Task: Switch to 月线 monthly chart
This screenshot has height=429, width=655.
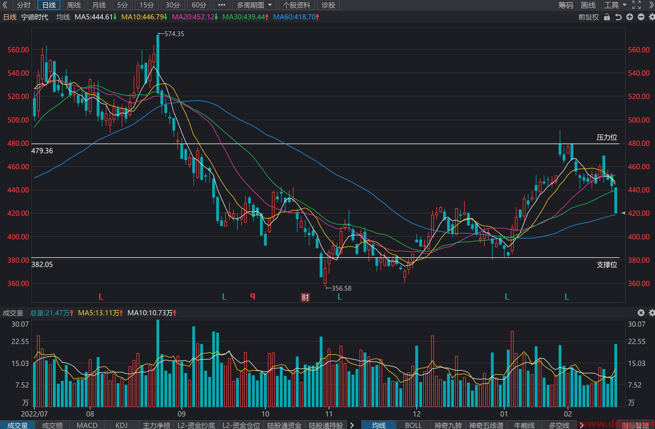Action: (99, 5)
